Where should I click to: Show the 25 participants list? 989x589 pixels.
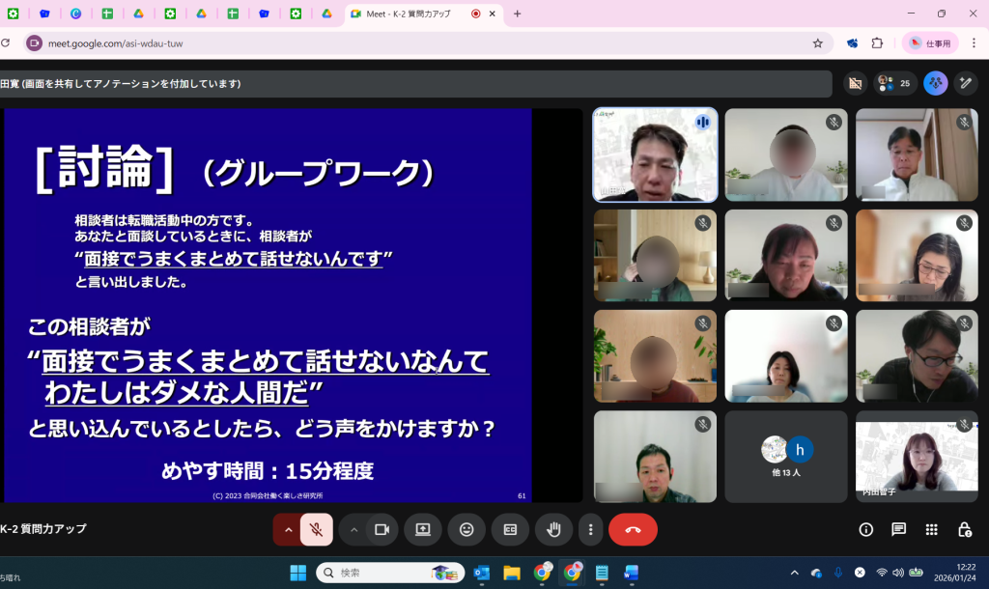pos(895,84)
